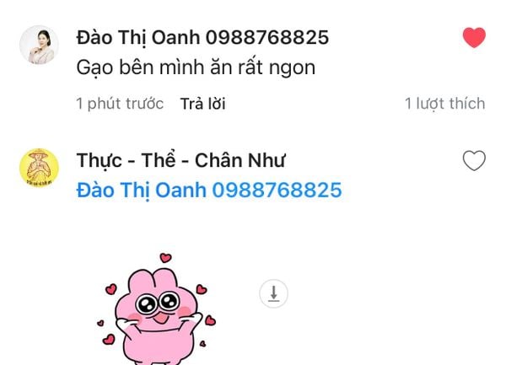Like the Thực - Thể - Chân Như reply
The height and width of the screenshot is (365, 506).
474,160
